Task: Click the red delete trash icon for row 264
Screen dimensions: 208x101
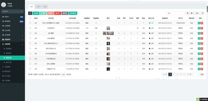Action: click(202, 28)
